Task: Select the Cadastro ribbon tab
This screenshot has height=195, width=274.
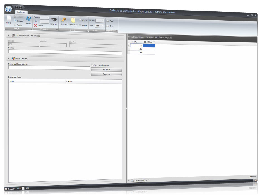Action: pyautogui.click(x=21, y=13)
